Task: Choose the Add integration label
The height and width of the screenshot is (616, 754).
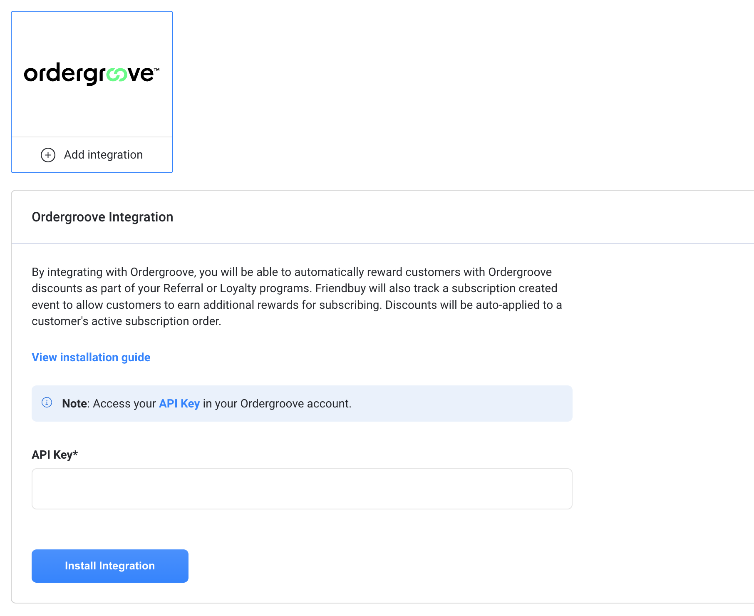Action: [103, 155]
